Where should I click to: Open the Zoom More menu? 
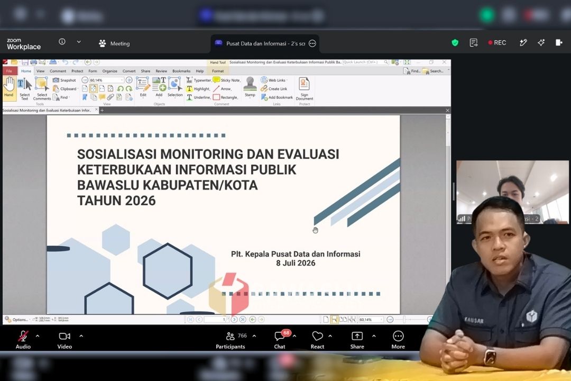[398, 340]
